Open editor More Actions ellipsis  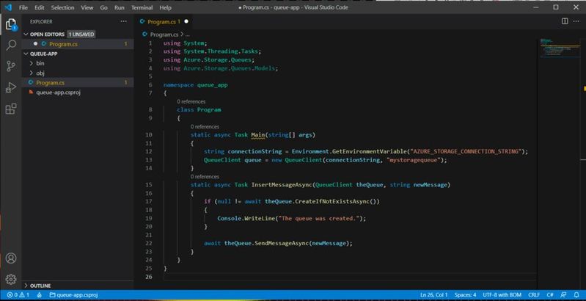[x=576, y=21]
